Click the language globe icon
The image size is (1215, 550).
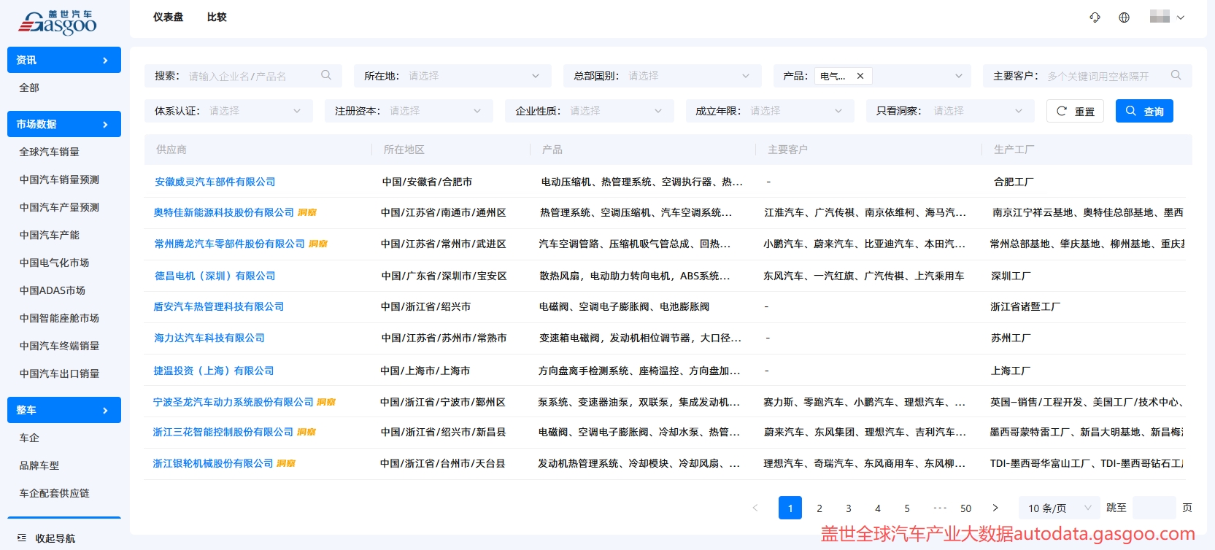(x=1124, y=18)
